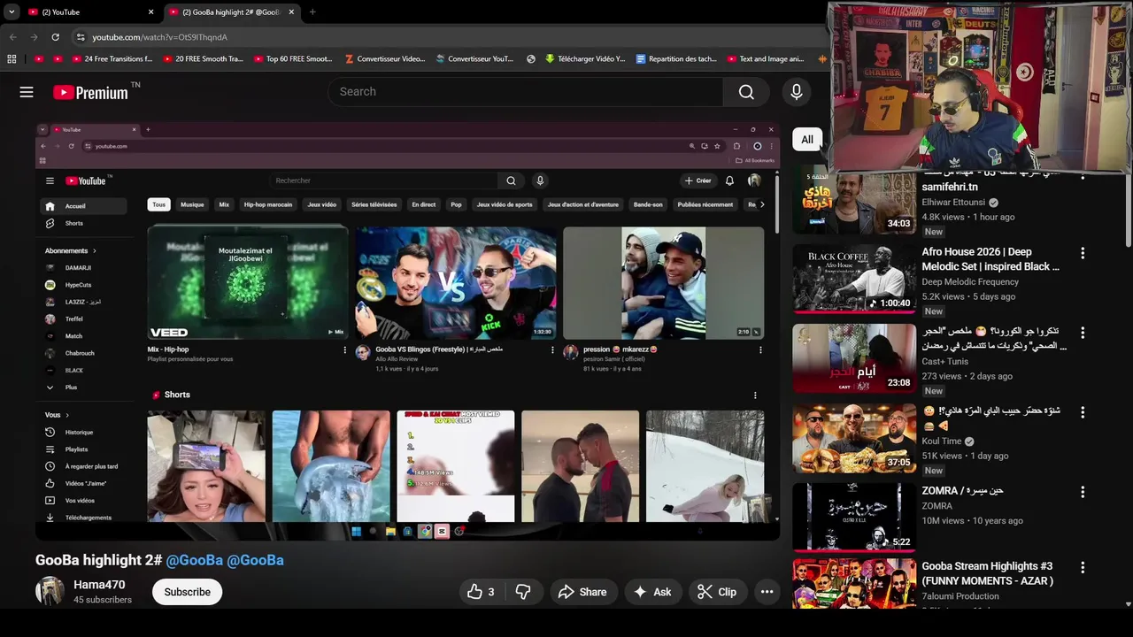Image resolution: width=1133 pixels, height=637 pixels.
Task: View site information next to the URL
Action: pos(81,37)
